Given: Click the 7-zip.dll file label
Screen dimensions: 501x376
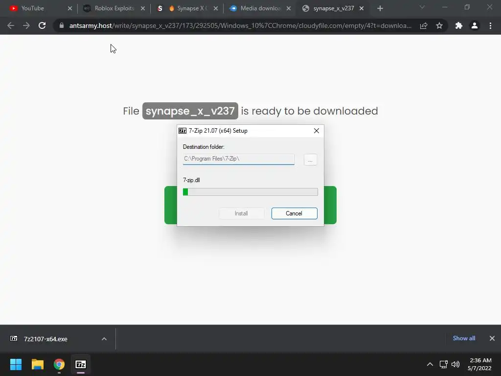Looking at the screenshot, I should click(x=191, y=180).
